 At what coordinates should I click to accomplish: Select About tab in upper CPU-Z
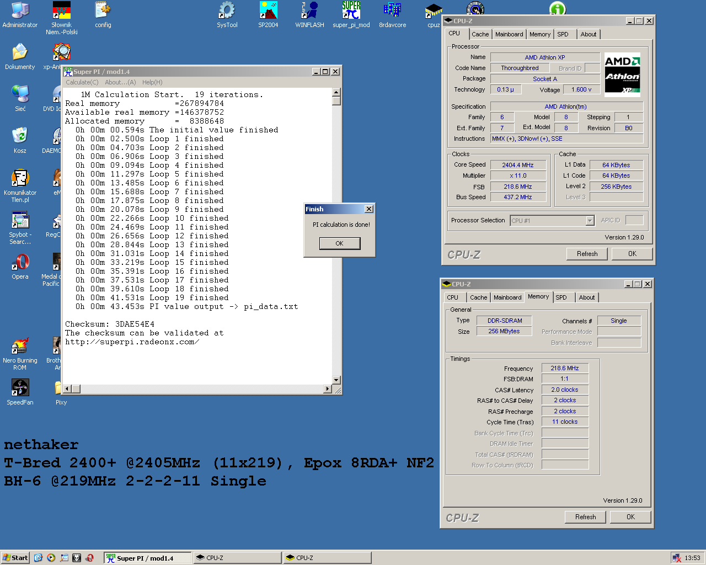pyautogui.click(x=589, y=34)
